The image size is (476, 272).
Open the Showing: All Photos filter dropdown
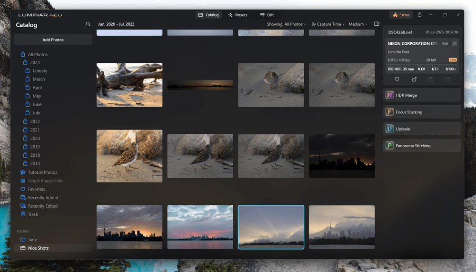pos(286,24)
